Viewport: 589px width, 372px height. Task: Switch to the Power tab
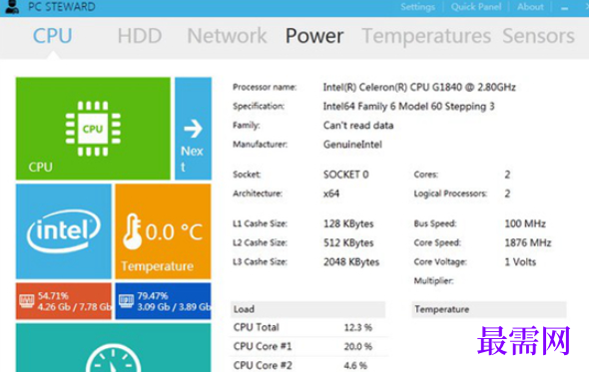[314, 36]
